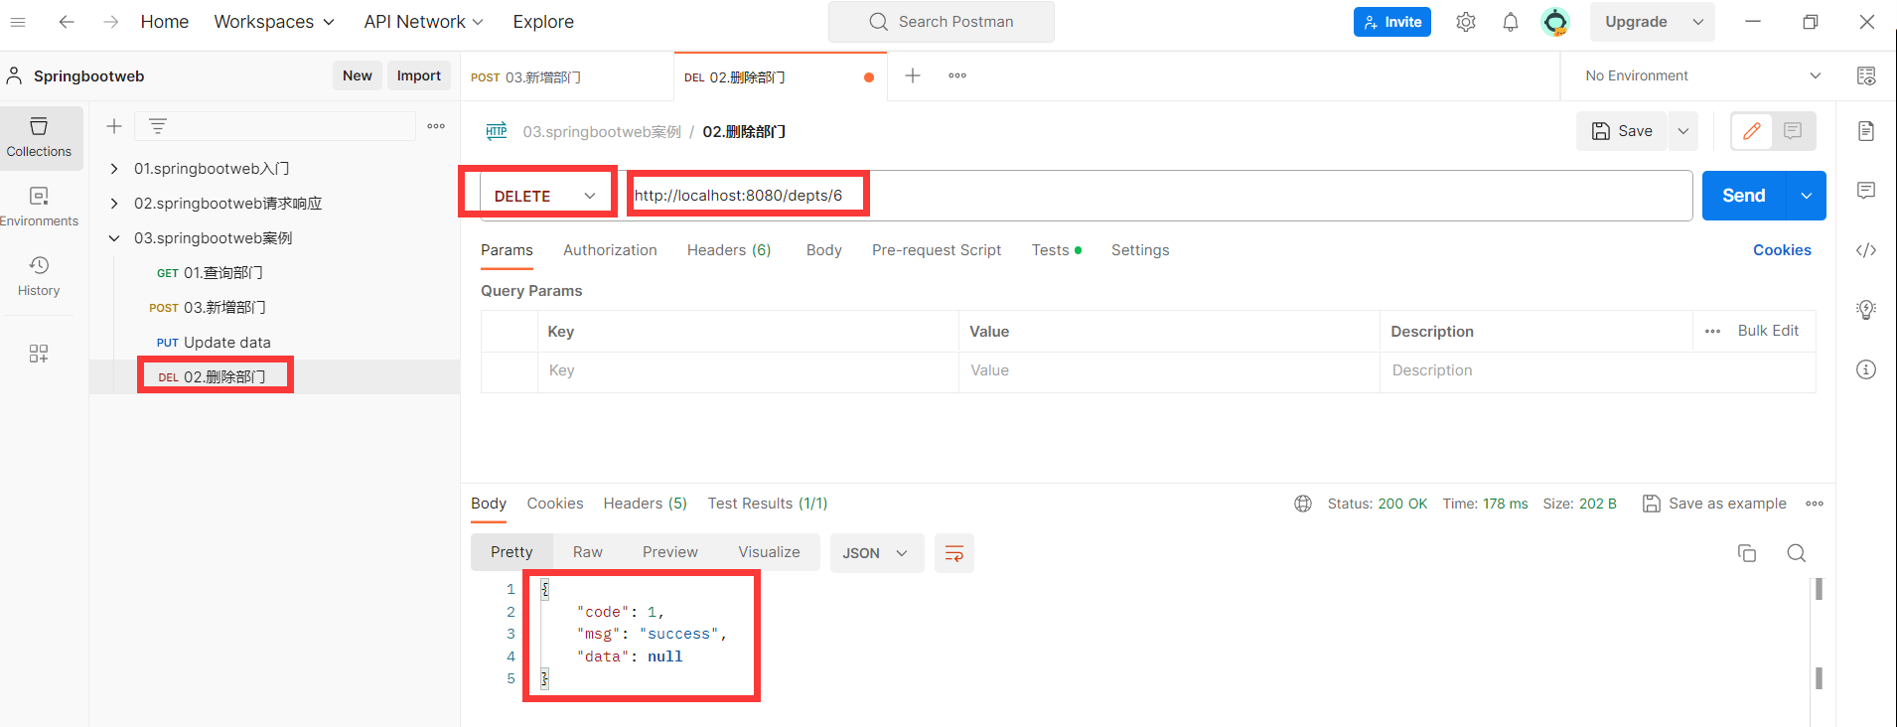Copy the response body

(x=1747, y=553)
